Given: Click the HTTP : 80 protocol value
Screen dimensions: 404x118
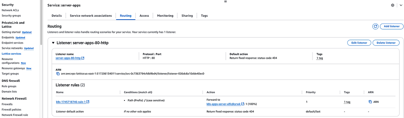Looking at the screenshot, I should point(149,58).
